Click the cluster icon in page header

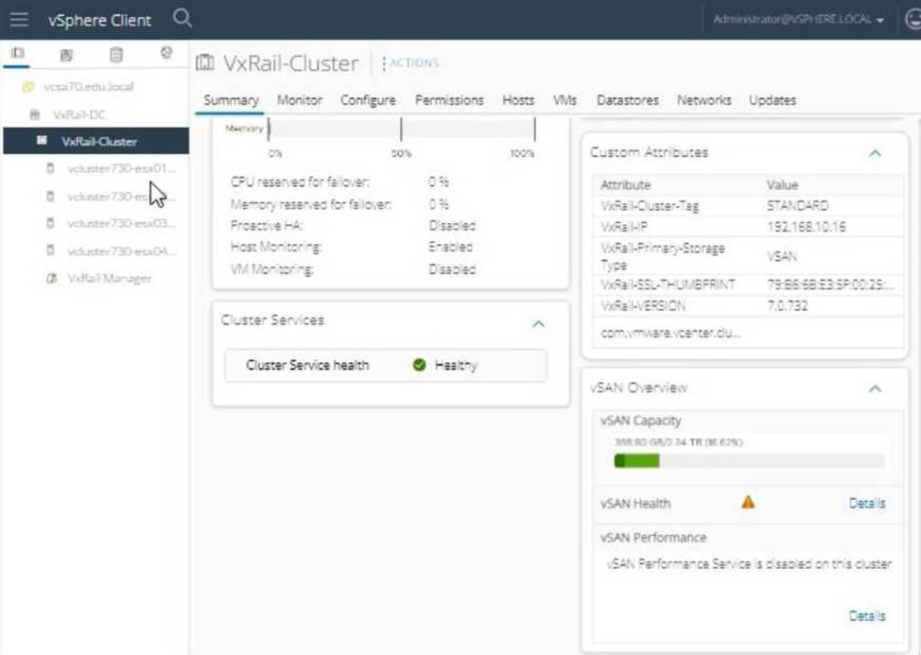[x=205, y=62]
